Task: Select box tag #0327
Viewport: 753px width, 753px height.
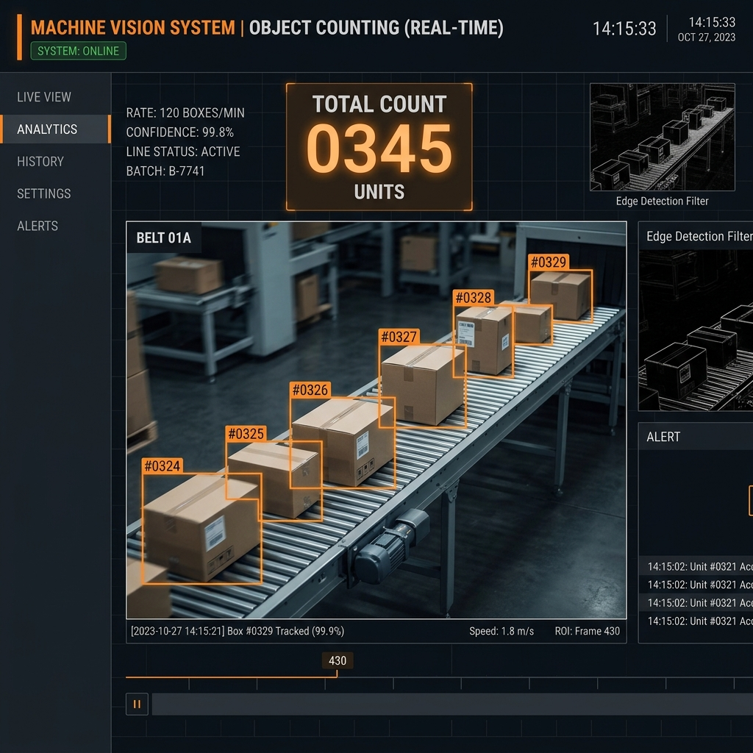Action: click(x=399, y=337)
